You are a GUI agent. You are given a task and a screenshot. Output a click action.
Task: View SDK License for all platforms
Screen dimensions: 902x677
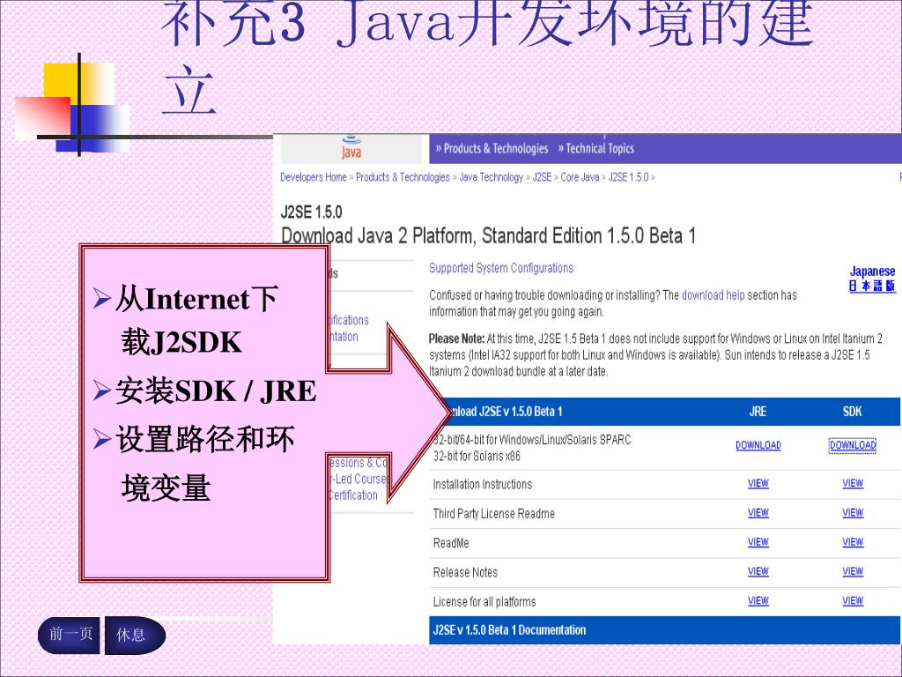pos(853,601)
